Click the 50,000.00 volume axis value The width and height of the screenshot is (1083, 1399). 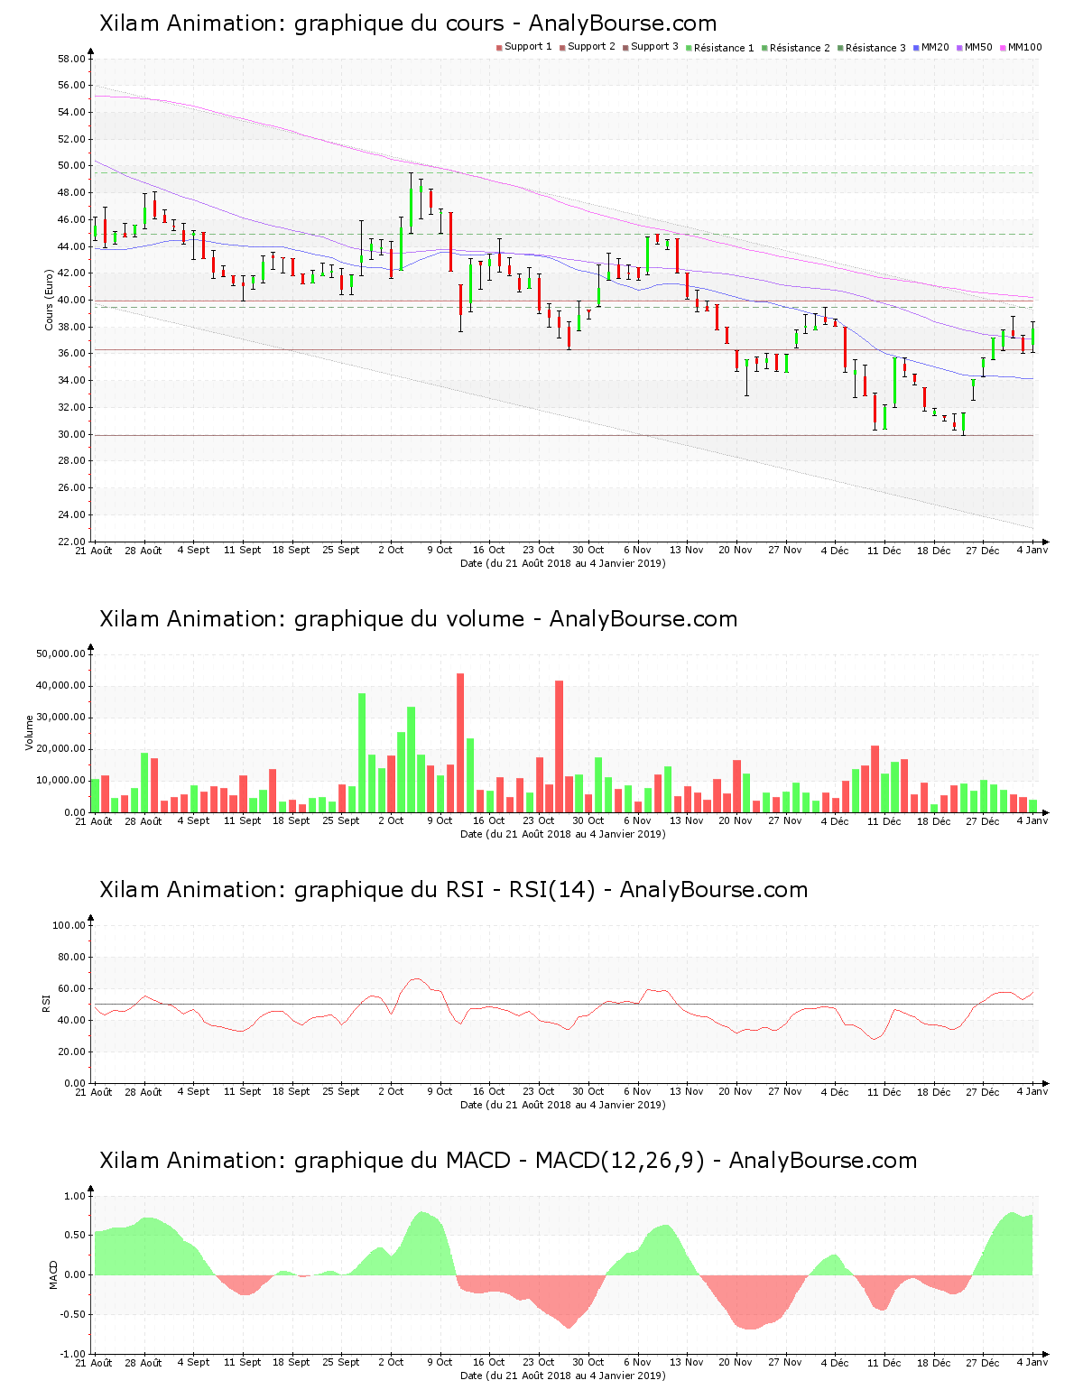click(x=60, y=653)
